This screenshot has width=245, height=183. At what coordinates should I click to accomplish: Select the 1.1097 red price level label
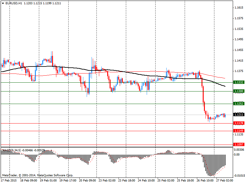click(x=239, y=144)
